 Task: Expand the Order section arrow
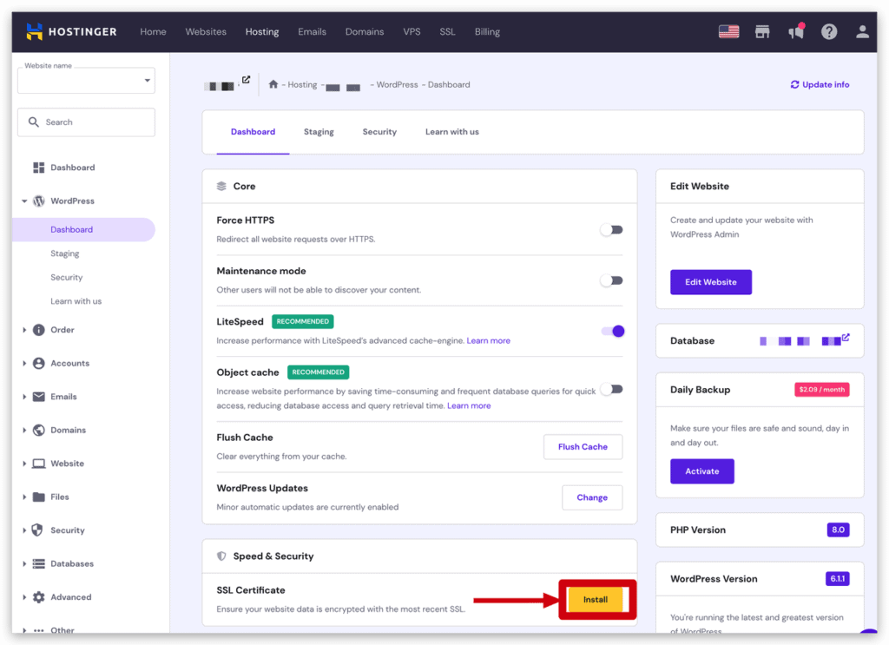(x=24, y=330)
